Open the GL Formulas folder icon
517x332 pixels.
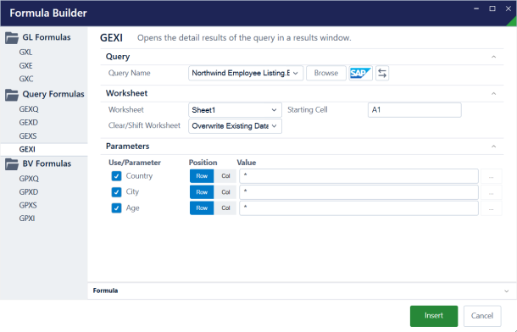12,38
